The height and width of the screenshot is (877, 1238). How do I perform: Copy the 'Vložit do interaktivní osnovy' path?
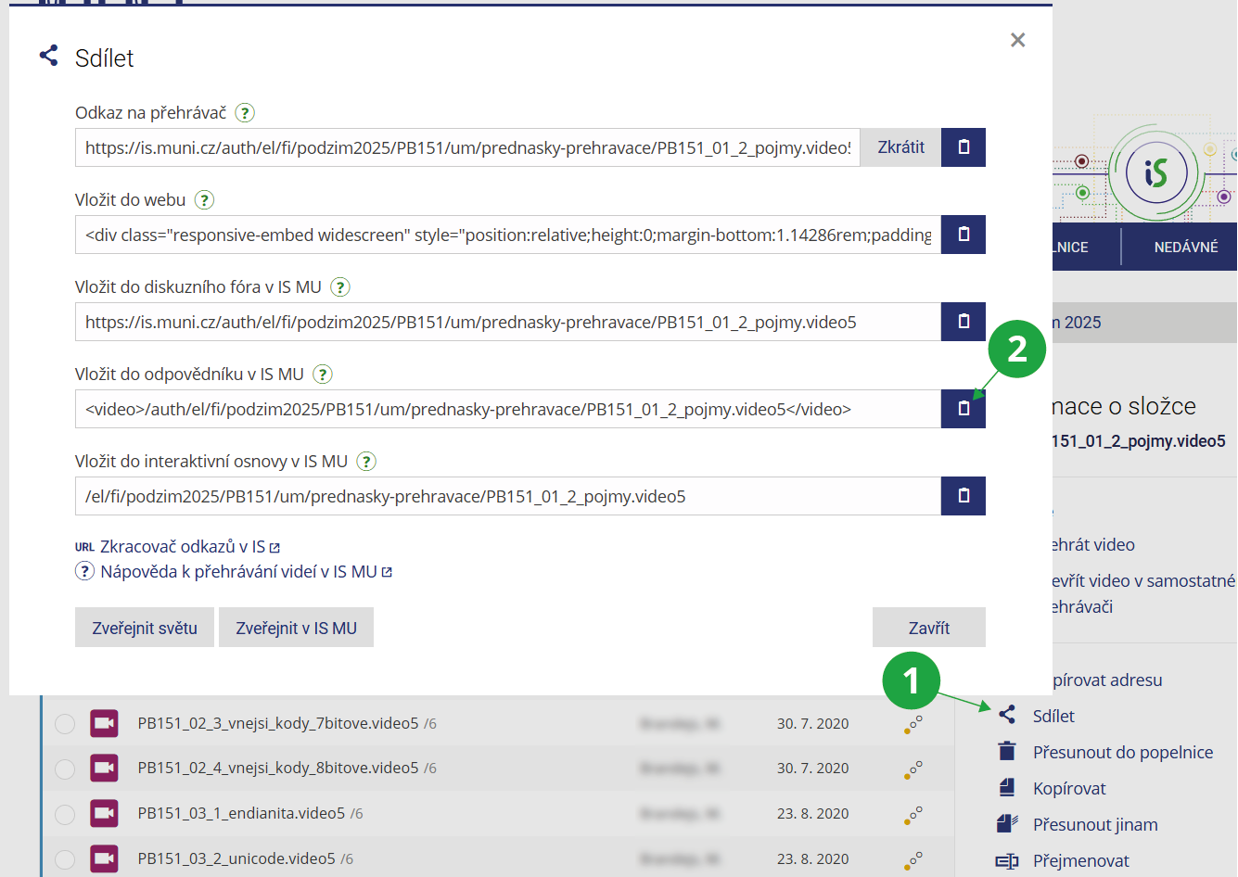[x=963, y=496]
